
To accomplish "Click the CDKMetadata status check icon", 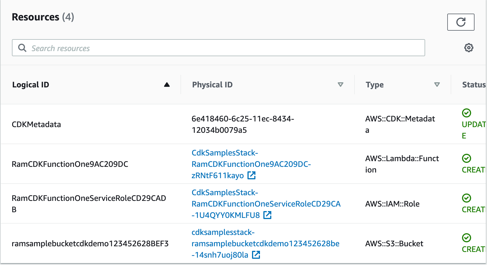I will pos(466,113).
